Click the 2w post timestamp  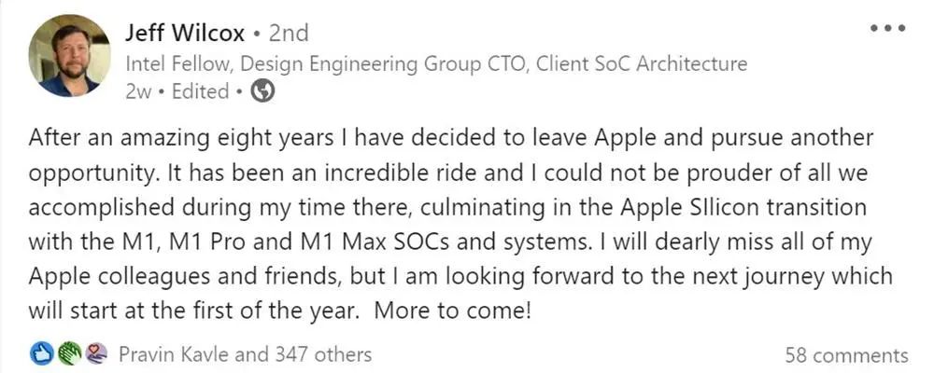click(137, 91)
